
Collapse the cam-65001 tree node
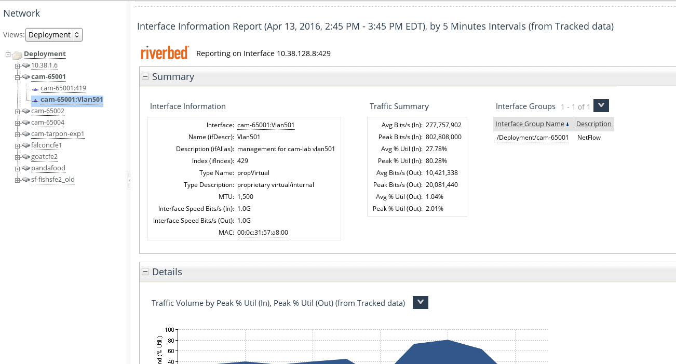click(17, 77)
